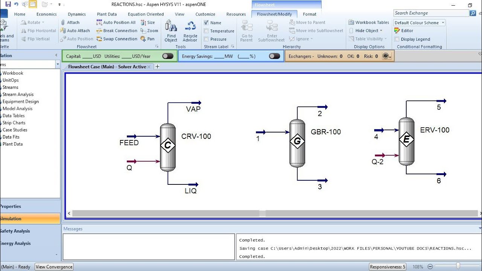This screenshot has height=271, width=482.
Task: Activate the Pan hand tool
Action: click(x=147, y=39)
